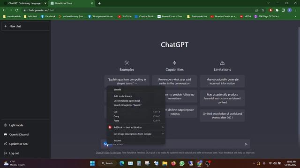This screenshot has height=168, width=300.
Task: Choose Cut in context menu
Action: 136,112
